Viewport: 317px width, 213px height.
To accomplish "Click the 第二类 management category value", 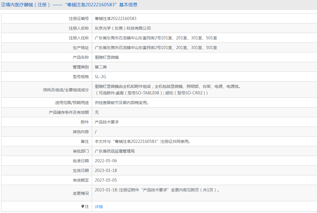I will [x=101, y=67].
